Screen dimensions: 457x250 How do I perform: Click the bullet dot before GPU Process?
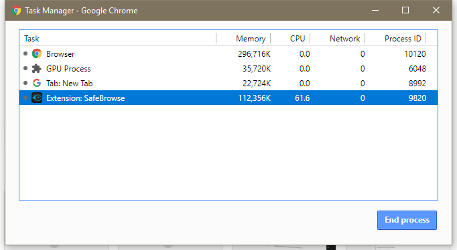[x=25, y=68]
